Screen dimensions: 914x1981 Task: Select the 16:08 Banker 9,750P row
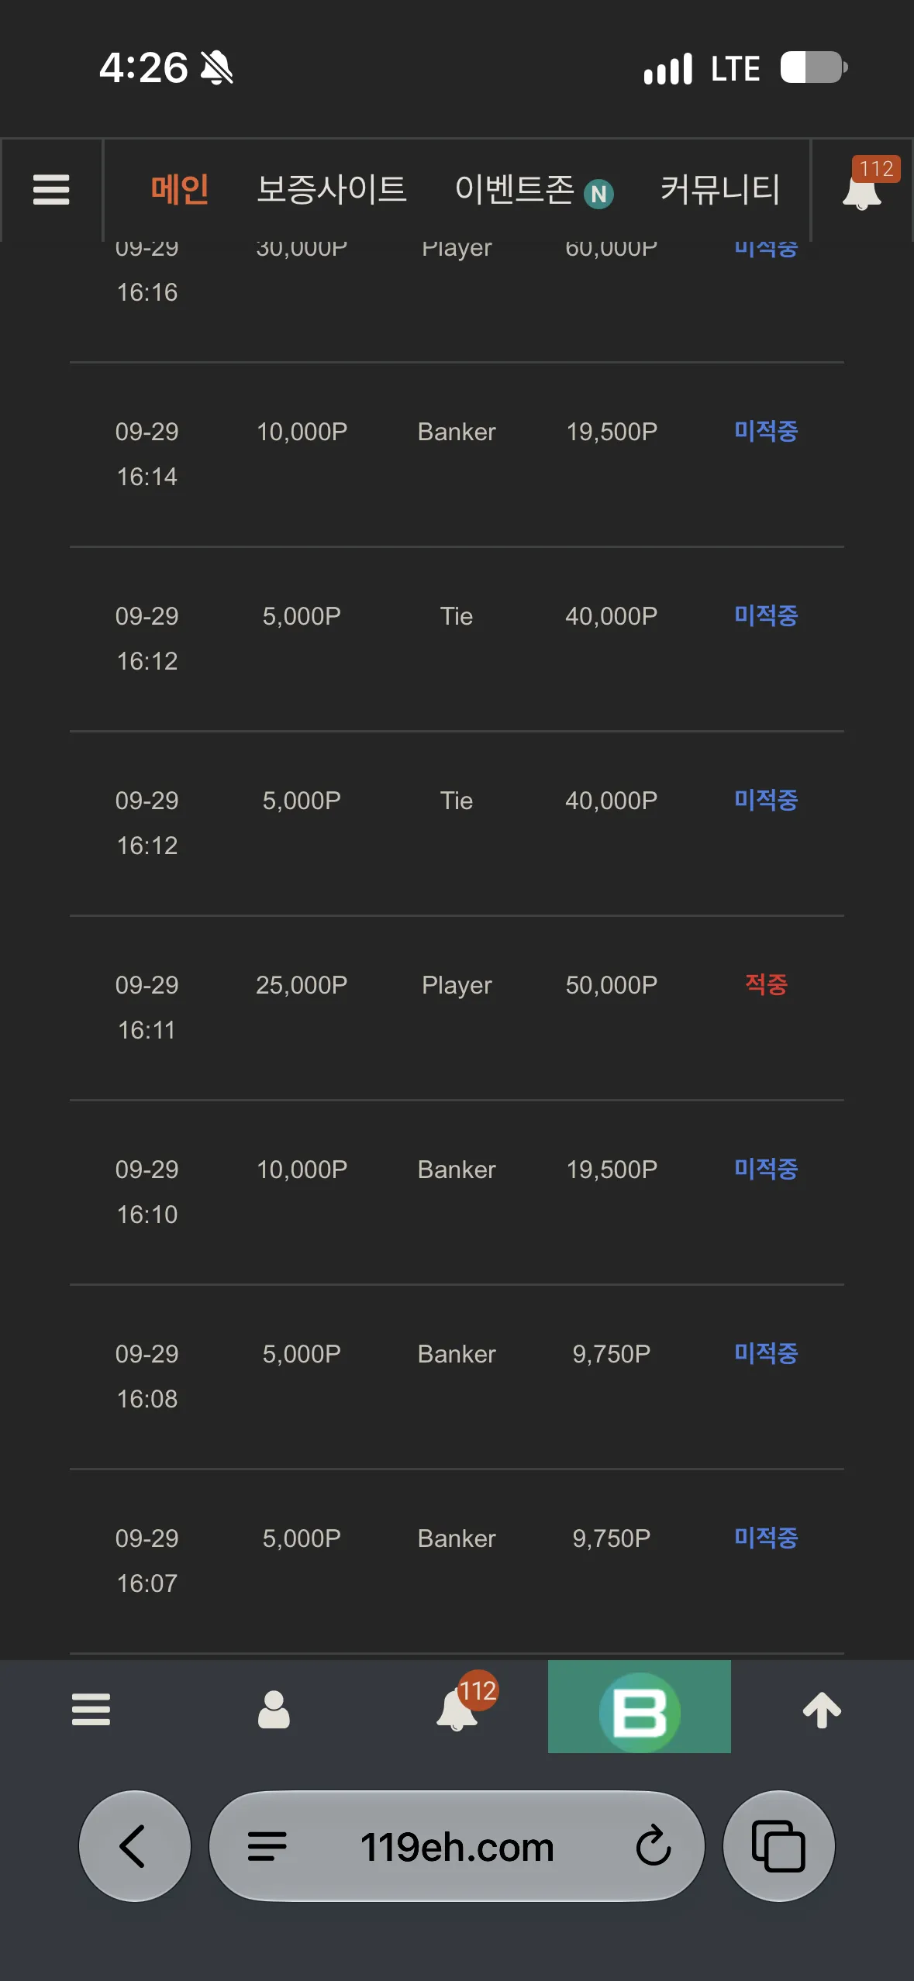[x=457, y=1376]
